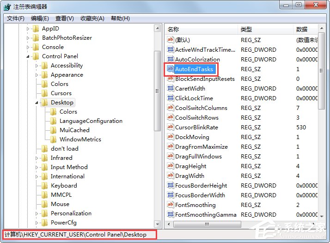This screenshot has height=243, width=330.
Task: Select the don't load tree item
Action: 65,149
